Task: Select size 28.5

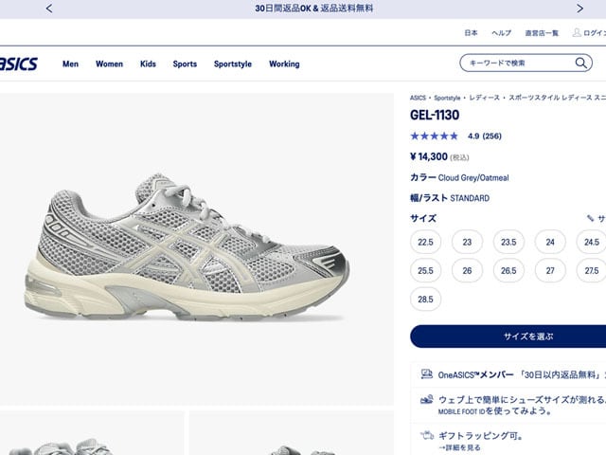Action: point(425,300)
